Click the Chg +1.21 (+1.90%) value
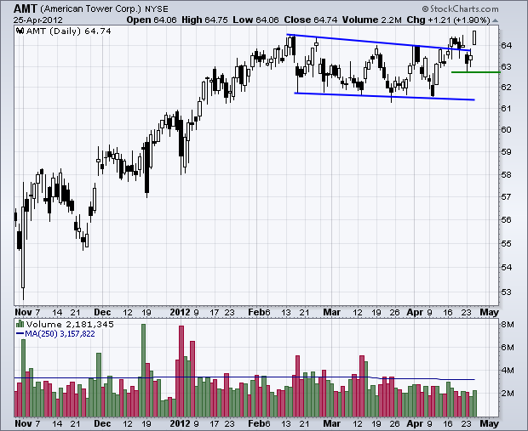Image resolution: width=528 pixels, height=431 pixels. [448, 20]
